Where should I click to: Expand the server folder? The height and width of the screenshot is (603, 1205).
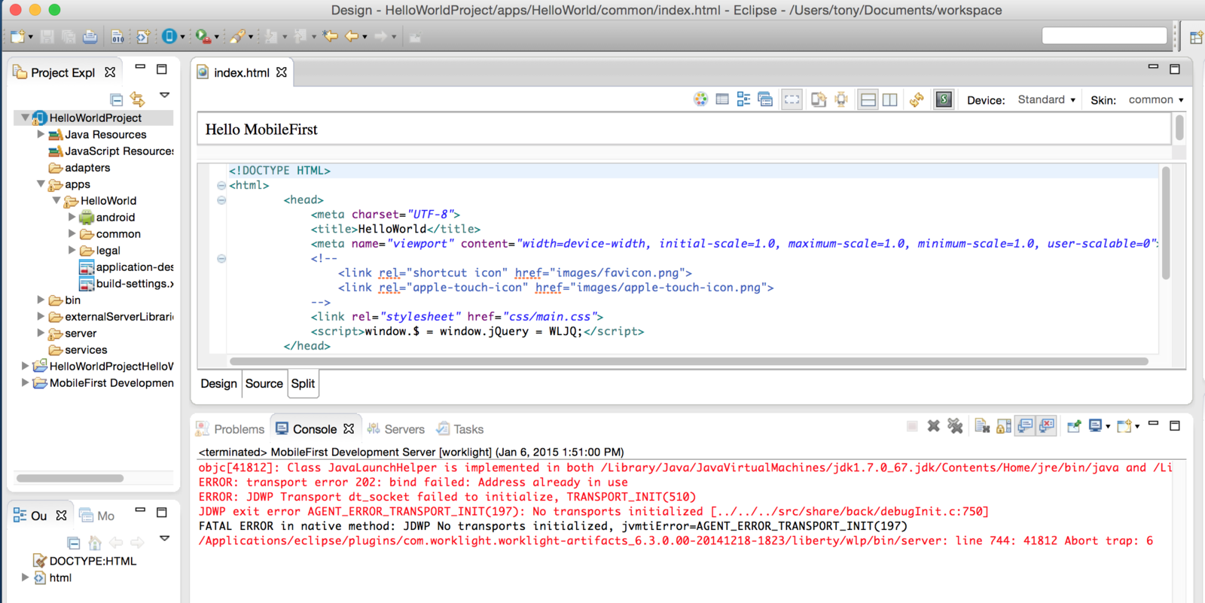point(41,333)
